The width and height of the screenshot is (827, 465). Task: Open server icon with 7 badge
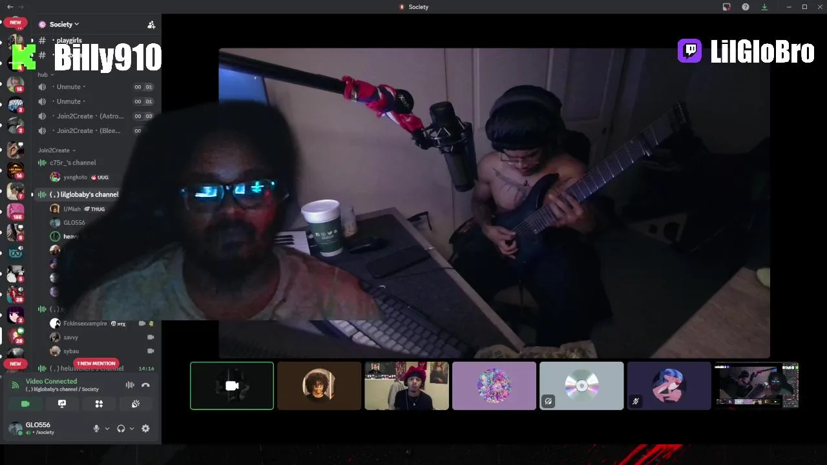16,191
